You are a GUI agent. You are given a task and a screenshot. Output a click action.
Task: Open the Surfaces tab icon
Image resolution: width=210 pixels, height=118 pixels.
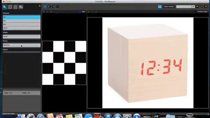tap(10, 7)
